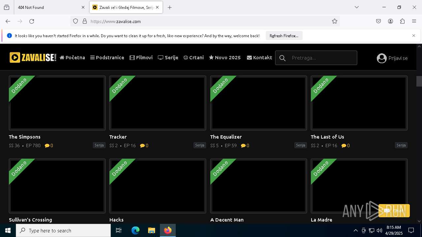Click Refresh Firefox button
Viewport: 422px width, 237px height.
[284, 36]
